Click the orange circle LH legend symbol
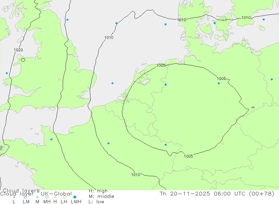The width and height of the screenshot is (279, 204). pyautogui.click(x=65, y=197)
